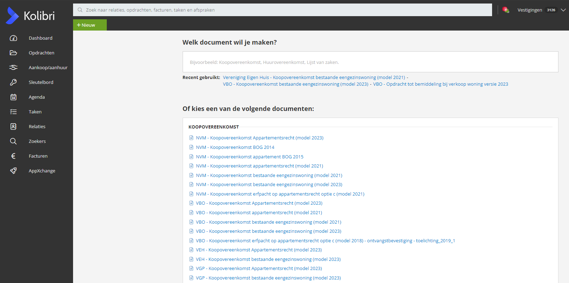Image resolution: width=569 pixels, height=283 pixels.
Task: Open recent VBO Koopovereenkomst eengezinswoning 2023
Action: [296, 84]
